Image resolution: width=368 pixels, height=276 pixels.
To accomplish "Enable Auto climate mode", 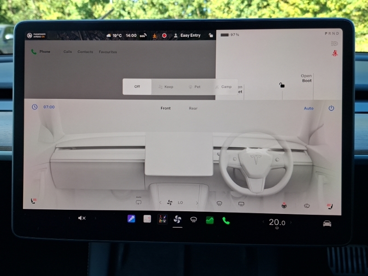I will pyautogui.click(x=308, y=108).
